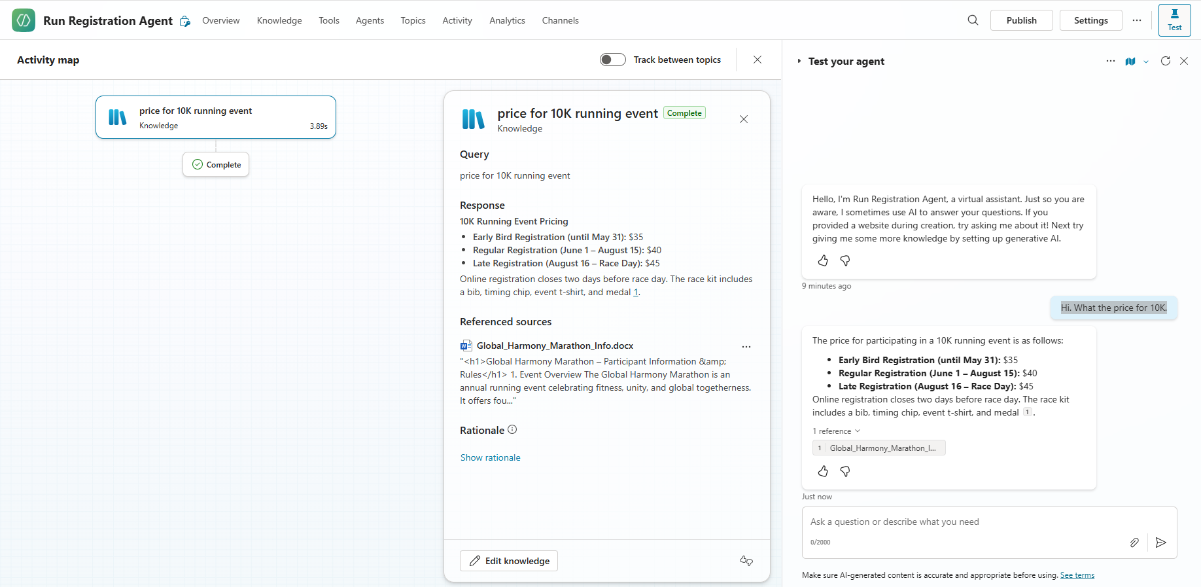Thumbs down the welcome greeting message

[x=845, y=261]
